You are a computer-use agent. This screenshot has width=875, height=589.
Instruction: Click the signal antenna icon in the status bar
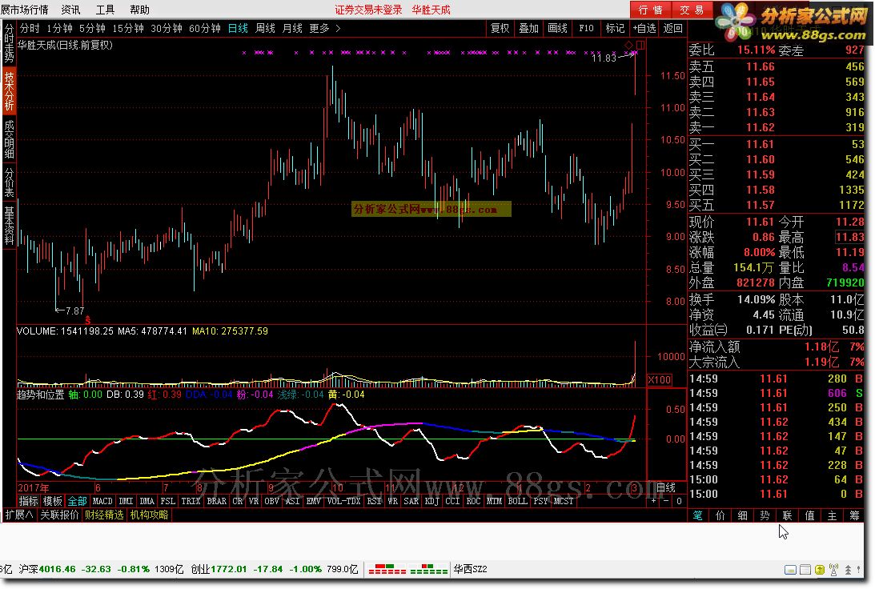(833, 570)
